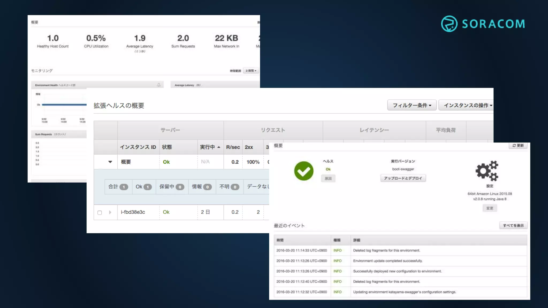Sort by 実行中 column arrow

click(x=219, y=147)
